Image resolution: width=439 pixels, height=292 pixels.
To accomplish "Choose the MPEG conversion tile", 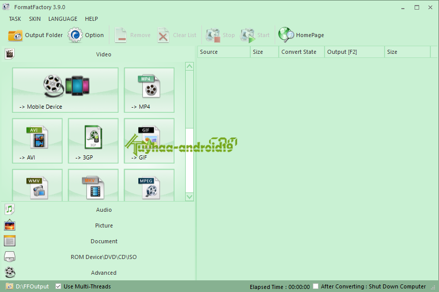I will click(x=149, y=185).
